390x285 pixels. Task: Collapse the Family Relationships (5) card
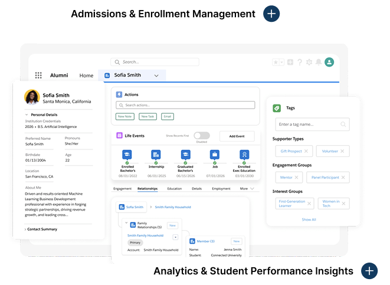pyautogui.click(x=126, y=223)
